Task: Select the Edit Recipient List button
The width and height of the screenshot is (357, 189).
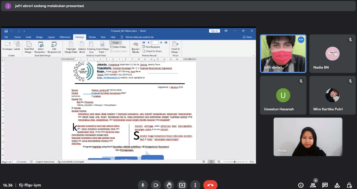Action: point(54,47)
